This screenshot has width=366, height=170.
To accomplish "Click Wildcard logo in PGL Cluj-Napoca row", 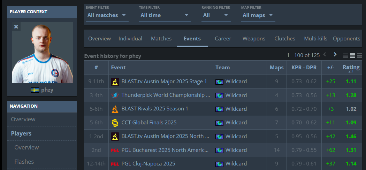I will (x=219, y=164).
